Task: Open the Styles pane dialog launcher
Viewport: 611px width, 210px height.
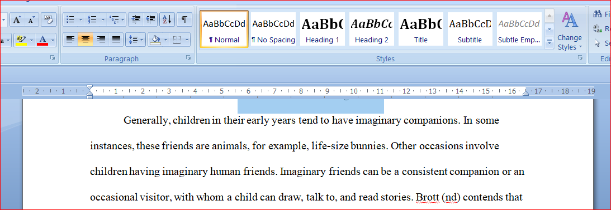Action: click(580, 58)
